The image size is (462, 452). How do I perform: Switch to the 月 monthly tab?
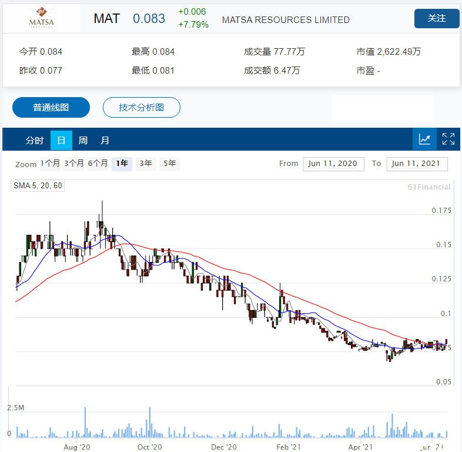(x=105, y=141)
